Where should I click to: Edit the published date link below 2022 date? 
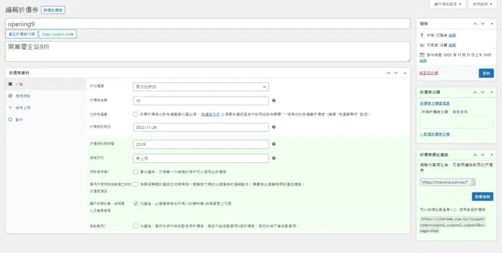click(x=424, y=61)
